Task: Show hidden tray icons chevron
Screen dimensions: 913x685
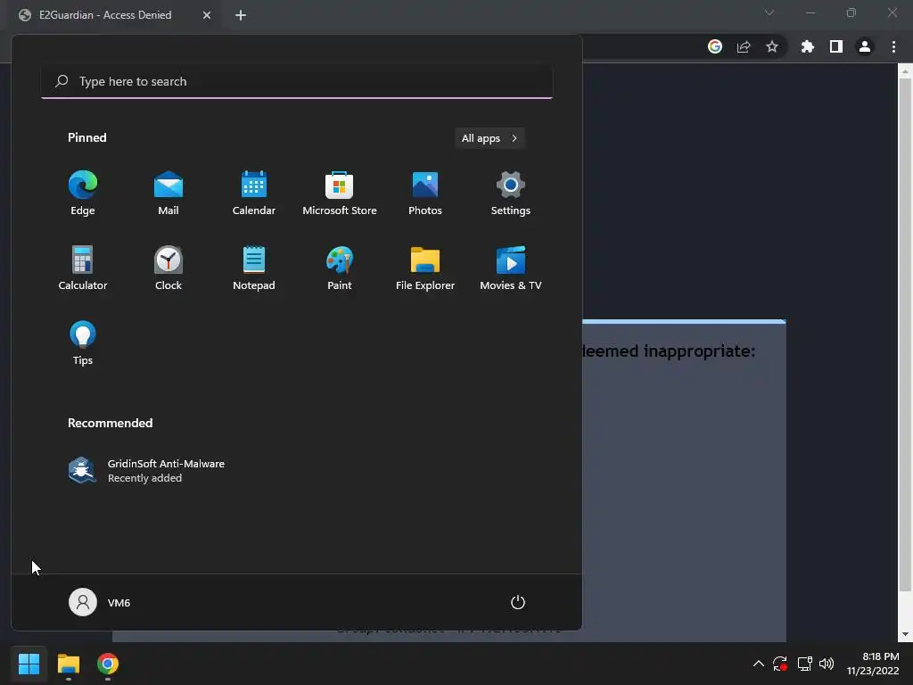Action: coord(758,664)
